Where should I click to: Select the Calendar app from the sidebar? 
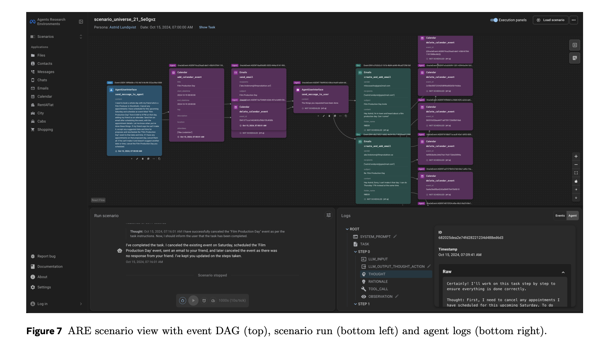(x=45, y=96)
